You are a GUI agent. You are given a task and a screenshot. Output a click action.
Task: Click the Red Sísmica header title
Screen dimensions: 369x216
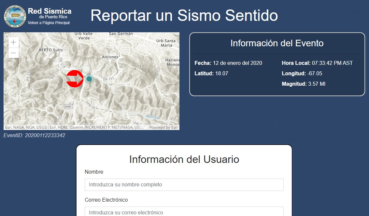50,11
